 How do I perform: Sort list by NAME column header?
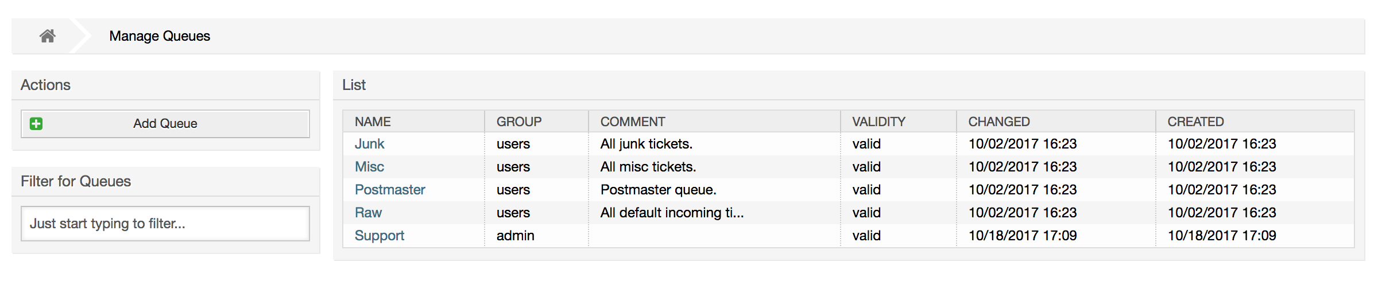(x=373, y=122)
